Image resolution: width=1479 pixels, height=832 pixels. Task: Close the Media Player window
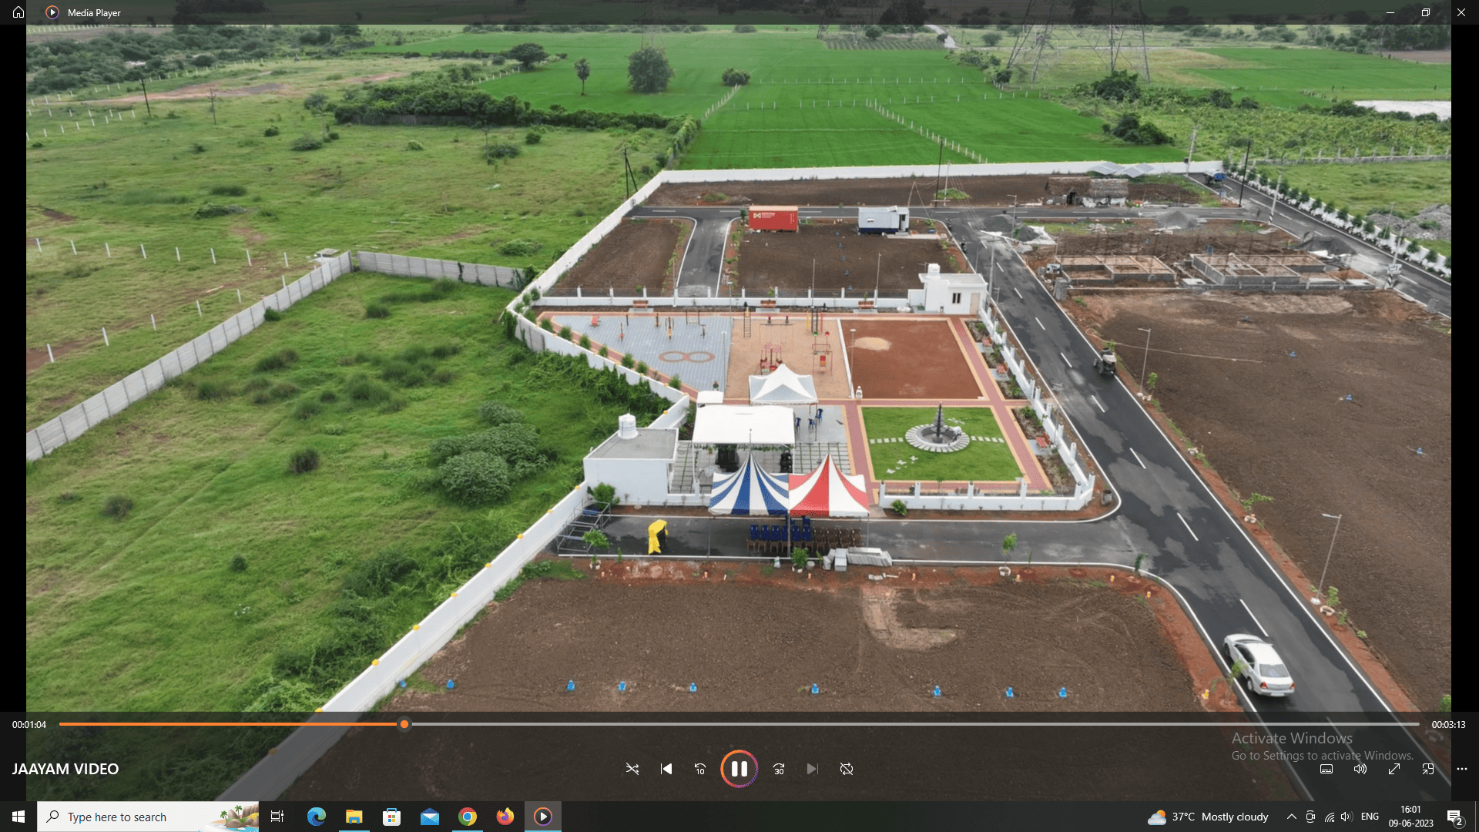pos(1461,12)
